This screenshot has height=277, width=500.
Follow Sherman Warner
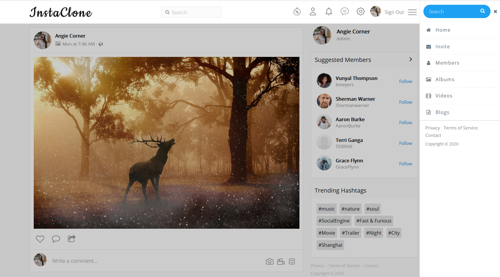click(x=405, y=102)
